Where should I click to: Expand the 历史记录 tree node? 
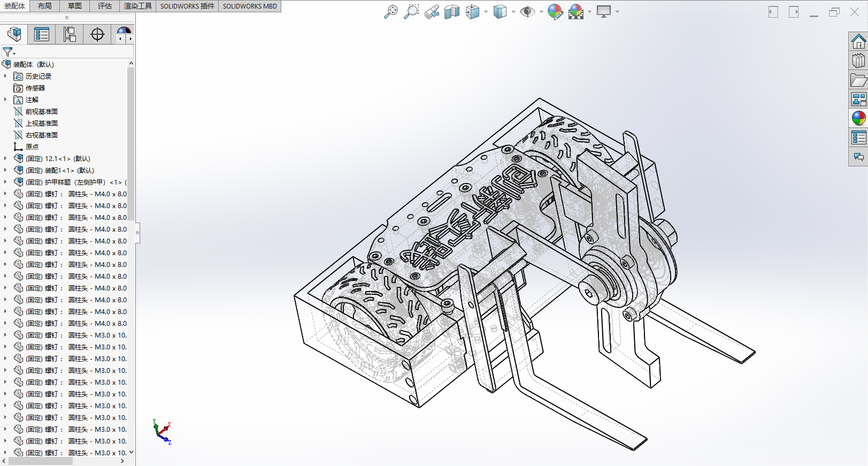(5, 76)
